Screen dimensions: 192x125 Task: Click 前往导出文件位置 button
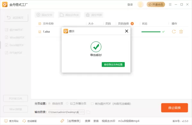[113, 64]
